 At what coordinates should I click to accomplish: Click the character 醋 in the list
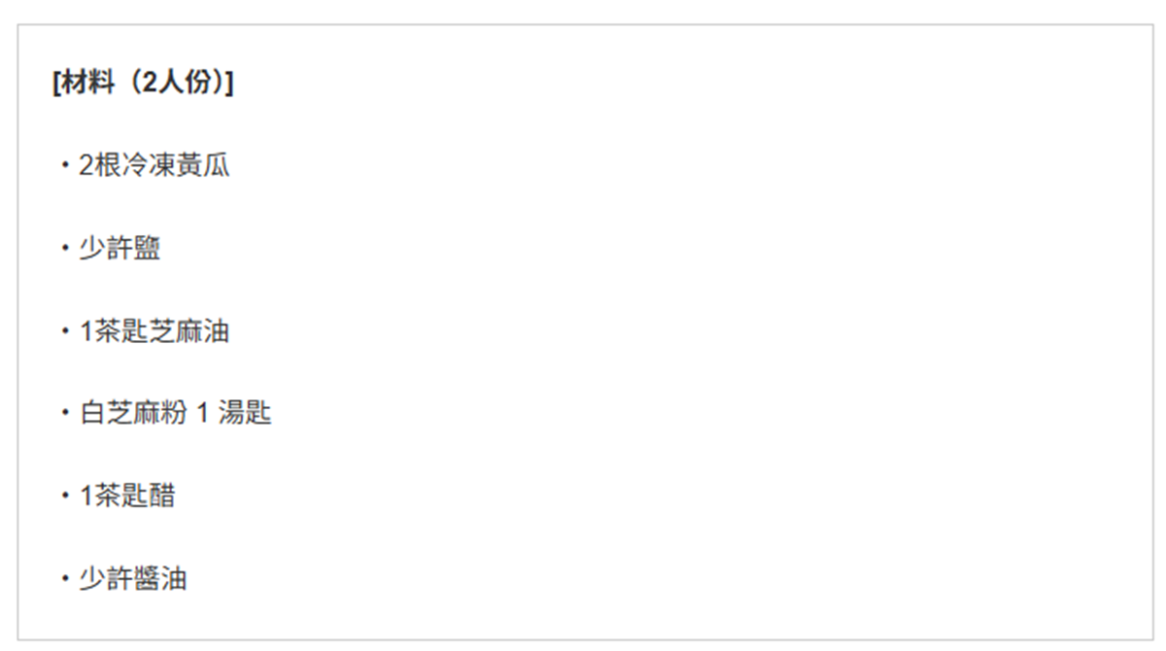click(x=162, y=497)
